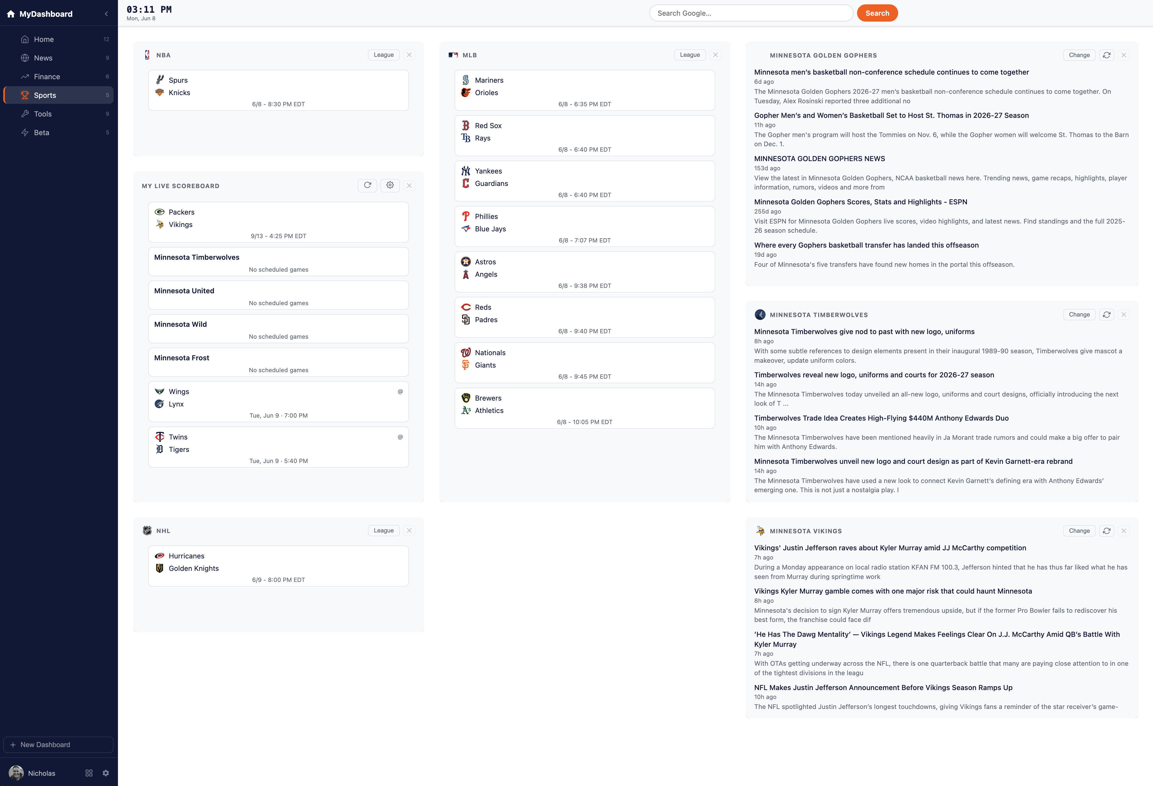Click the Astros team logo
The width and height of the screenshot is (1153, 786).
tap(465, 262)
